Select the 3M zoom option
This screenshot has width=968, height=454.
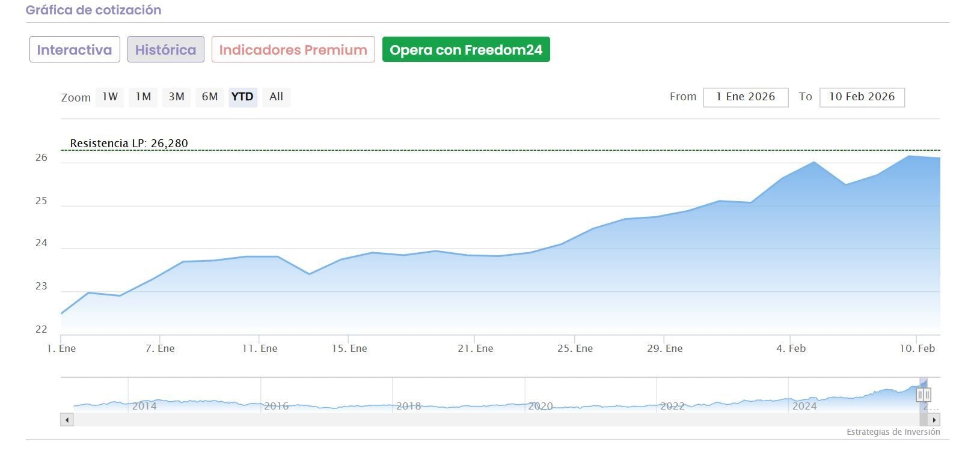coord(176,97)
